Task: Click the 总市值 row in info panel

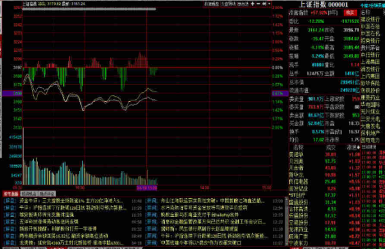Action: (324, 83)
